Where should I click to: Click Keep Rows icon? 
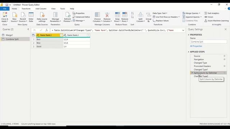pyautogui.click(x=118, y=15)
